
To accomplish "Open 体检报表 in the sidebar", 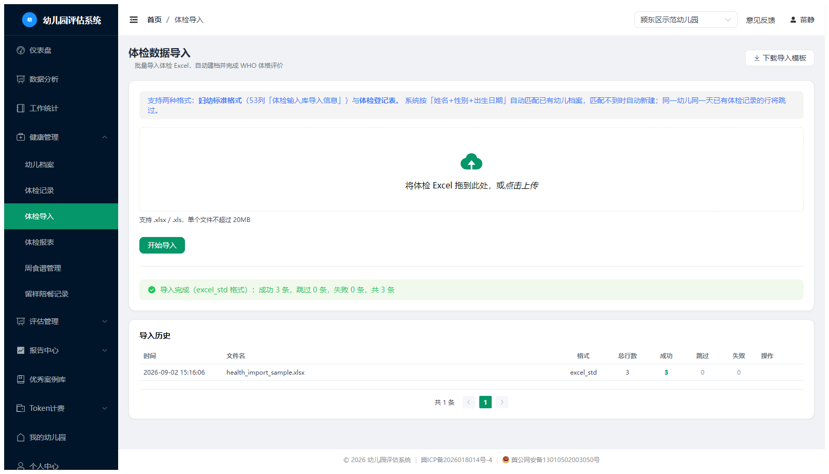I will 61,242.
